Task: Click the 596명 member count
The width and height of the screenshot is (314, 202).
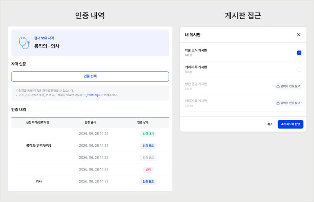Action: point(188,72)
